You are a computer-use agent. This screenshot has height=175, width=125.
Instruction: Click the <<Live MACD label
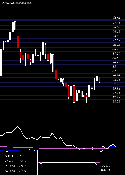tap(105, 168)
